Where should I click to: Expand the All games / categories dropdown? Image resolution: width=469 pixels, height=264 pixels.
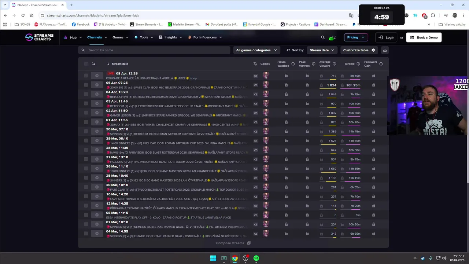point(256,50)
